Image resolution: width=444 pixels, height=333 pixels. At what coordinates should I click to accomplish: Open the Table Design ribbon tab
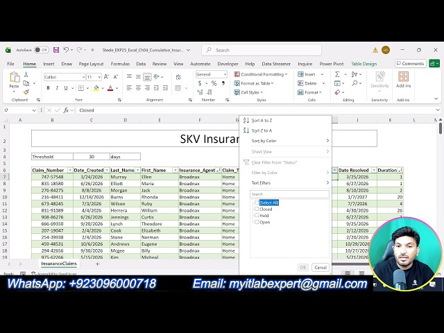[x=364, y=64]
